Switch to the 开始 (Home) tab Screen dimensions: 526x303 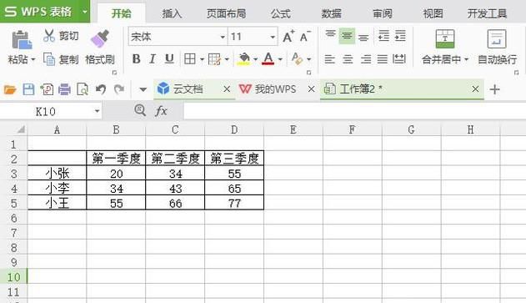[122, 13]
